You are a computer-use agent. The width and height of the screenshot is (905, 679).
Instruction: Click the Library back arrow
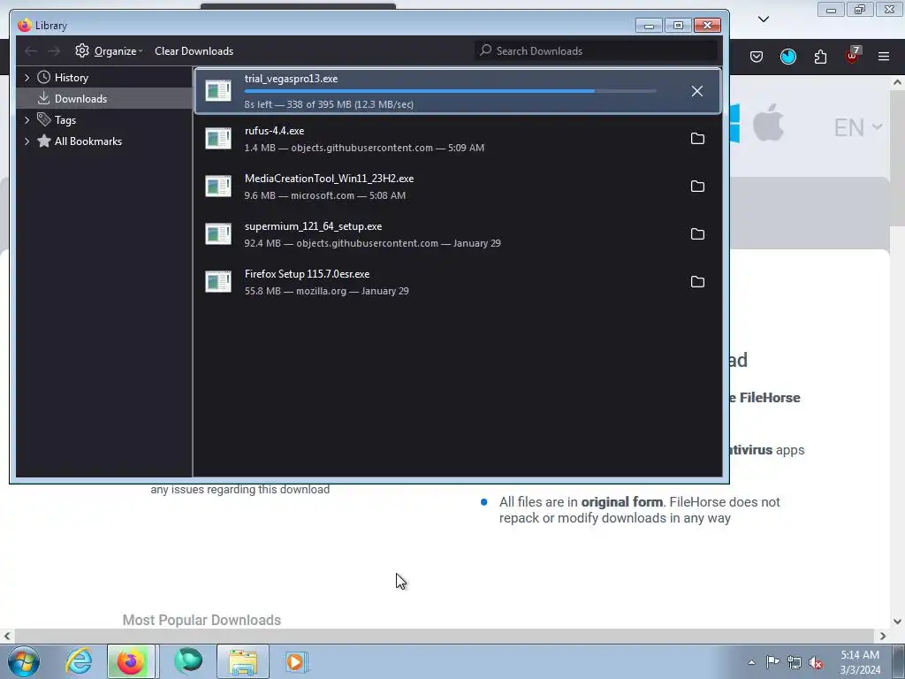click(x=31, y=51)
